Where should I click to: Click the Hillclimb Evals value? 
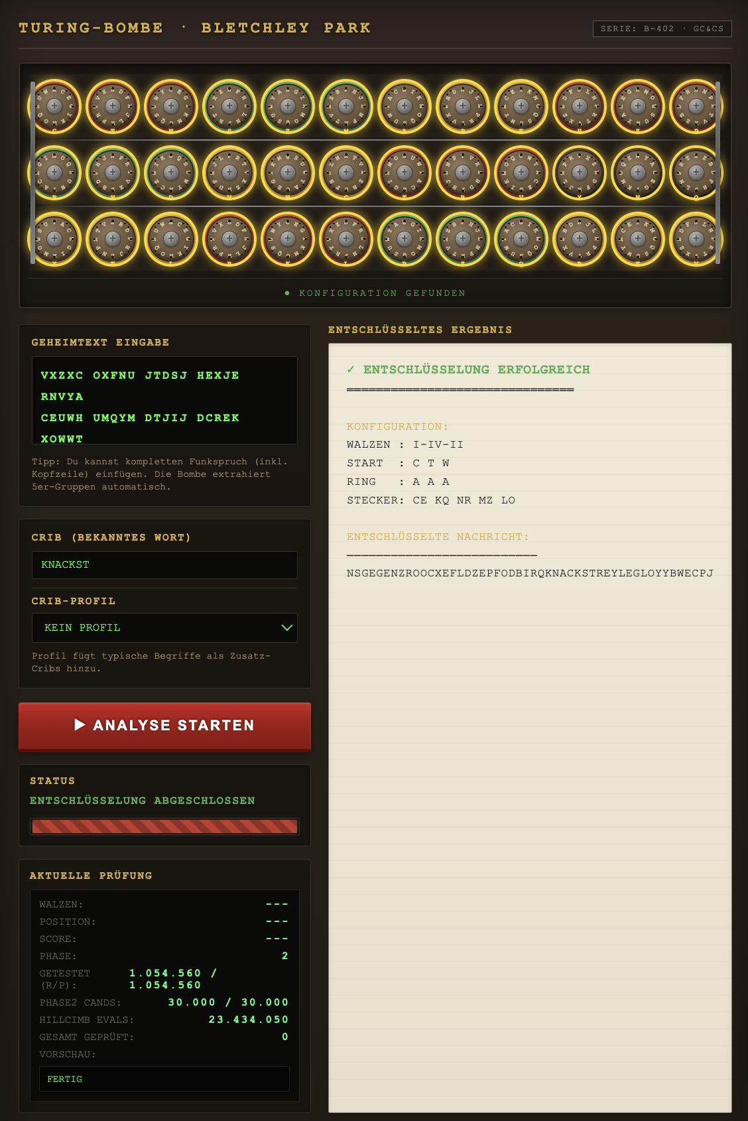(249, 1020)
